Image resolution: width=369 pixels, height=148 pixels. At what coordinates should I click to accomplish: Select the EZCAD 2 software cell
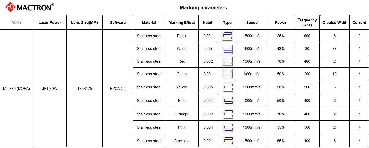118,89
